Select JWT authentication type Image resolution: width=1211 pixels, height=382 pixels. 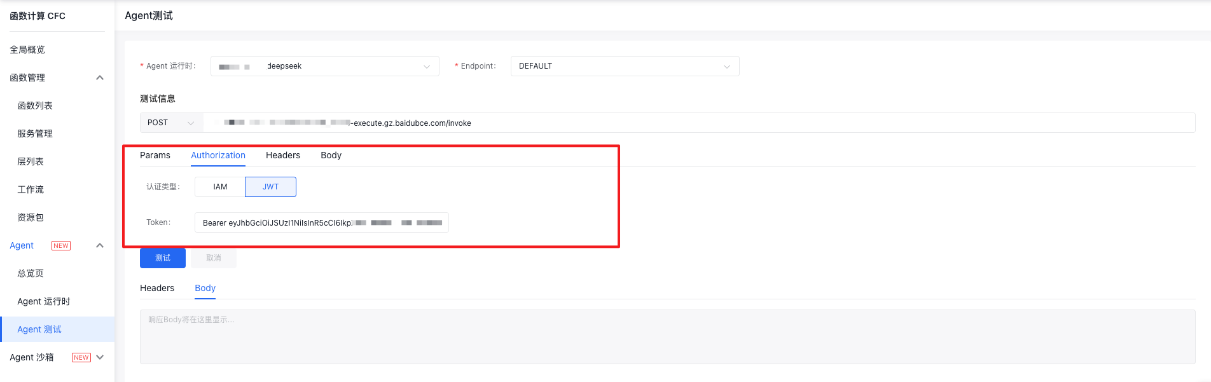270,187
